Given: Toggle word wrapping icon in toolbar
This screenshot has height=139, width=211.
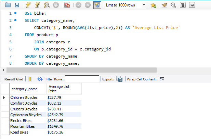Looking at the screenshot, I should (x=192, y=5).
